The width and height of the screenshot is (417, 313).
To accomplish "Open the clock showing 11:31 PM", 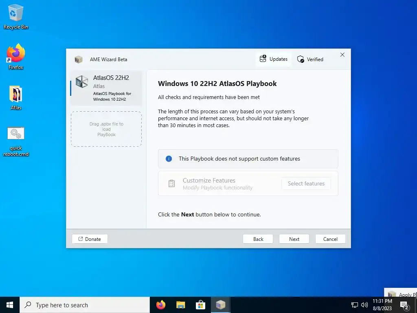I will click(382, 305).
